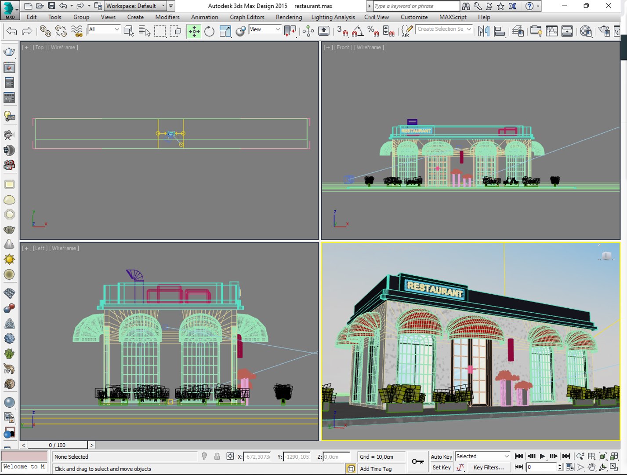Click the current frame number field

(x=542, y=467)
